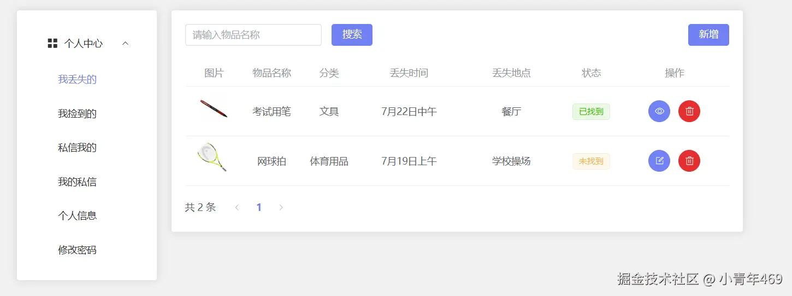This screenshot has width=792, height=296.
Task: Click the grid icon beside 个人中心
Action: coord(52,44)
